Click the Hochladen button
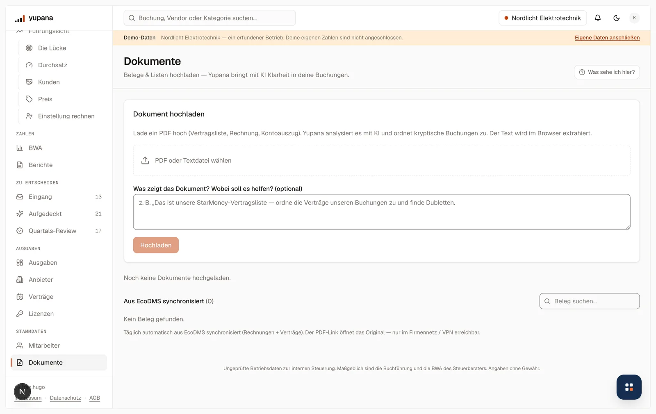 tap(156, 245)
